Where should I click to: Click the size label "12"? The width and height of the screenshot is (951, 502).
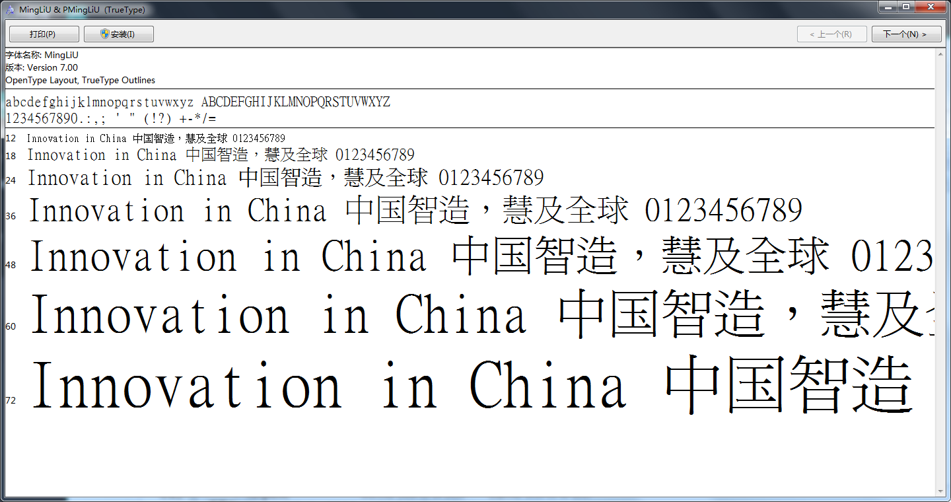(11, 139)
